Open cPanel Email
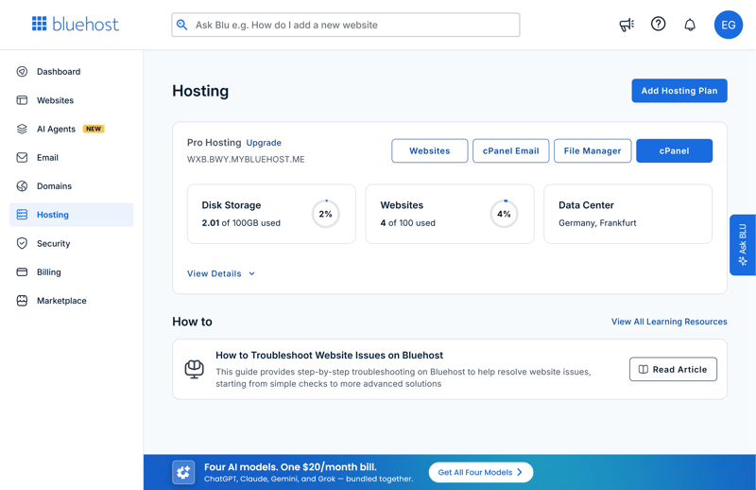The image size is (756, 490). 510,150
